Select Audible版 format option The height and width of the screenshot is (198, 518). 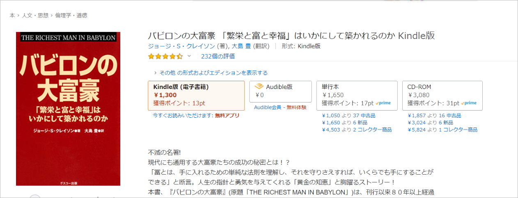point(280,91)
